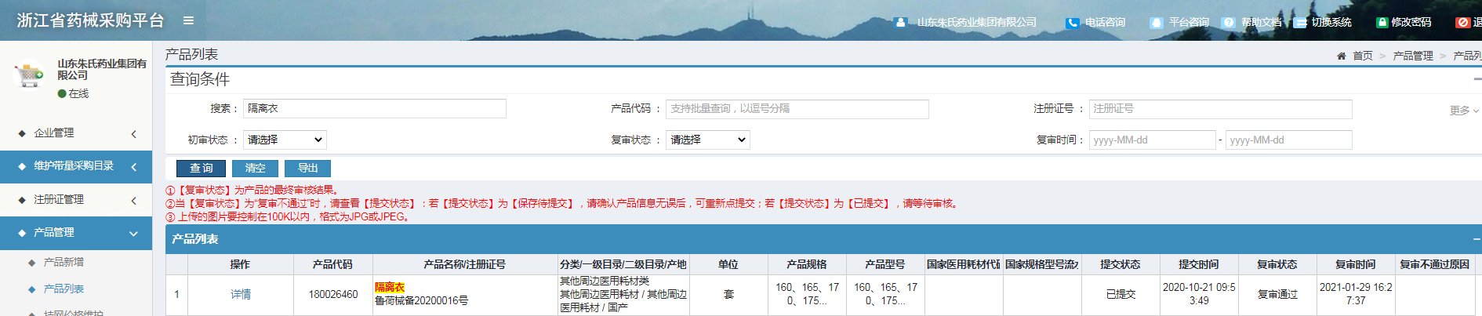Screen dimensions: 1482x316
Task: Click the user account icon in header
Action: click(900, 22)
